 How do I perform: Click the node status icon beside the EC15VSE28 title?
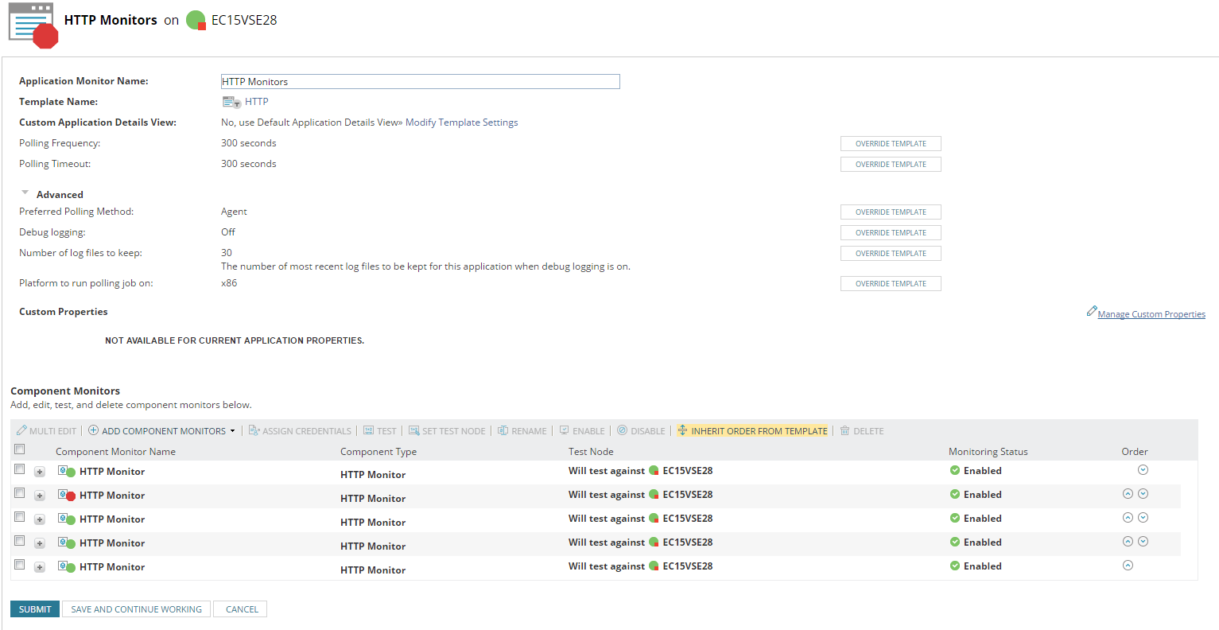click(196, 21)
